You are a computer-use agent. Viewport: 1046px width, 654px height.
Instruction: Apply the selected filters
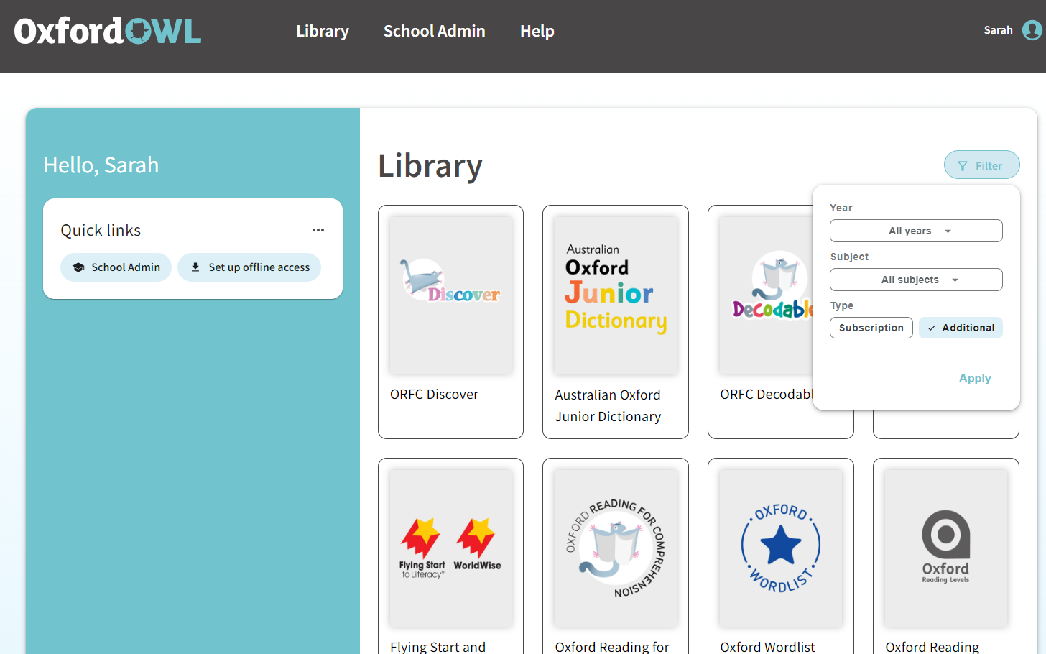pos(975,378)
